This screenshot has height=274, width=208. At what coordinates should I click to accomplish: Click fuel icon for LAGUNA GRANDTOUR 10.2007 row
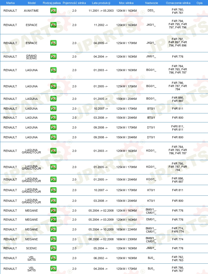pos(53,190)
